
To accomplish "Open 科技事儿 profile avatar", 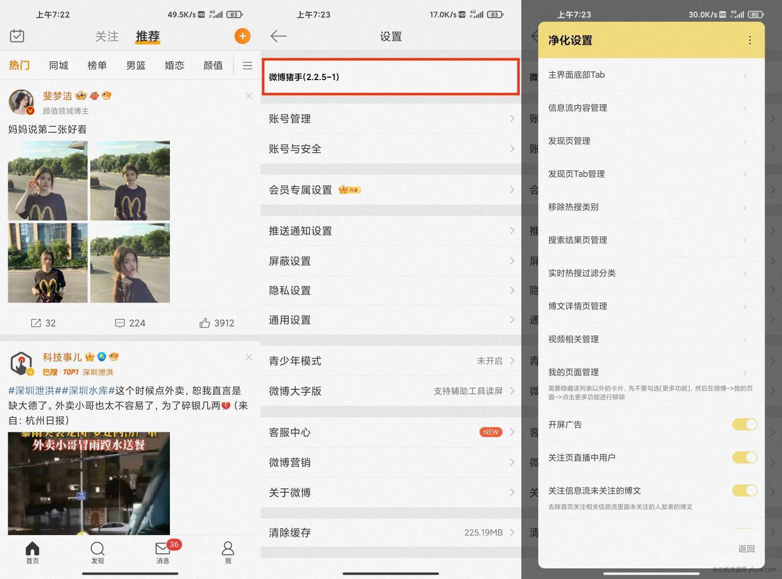I will click(21, 363).
